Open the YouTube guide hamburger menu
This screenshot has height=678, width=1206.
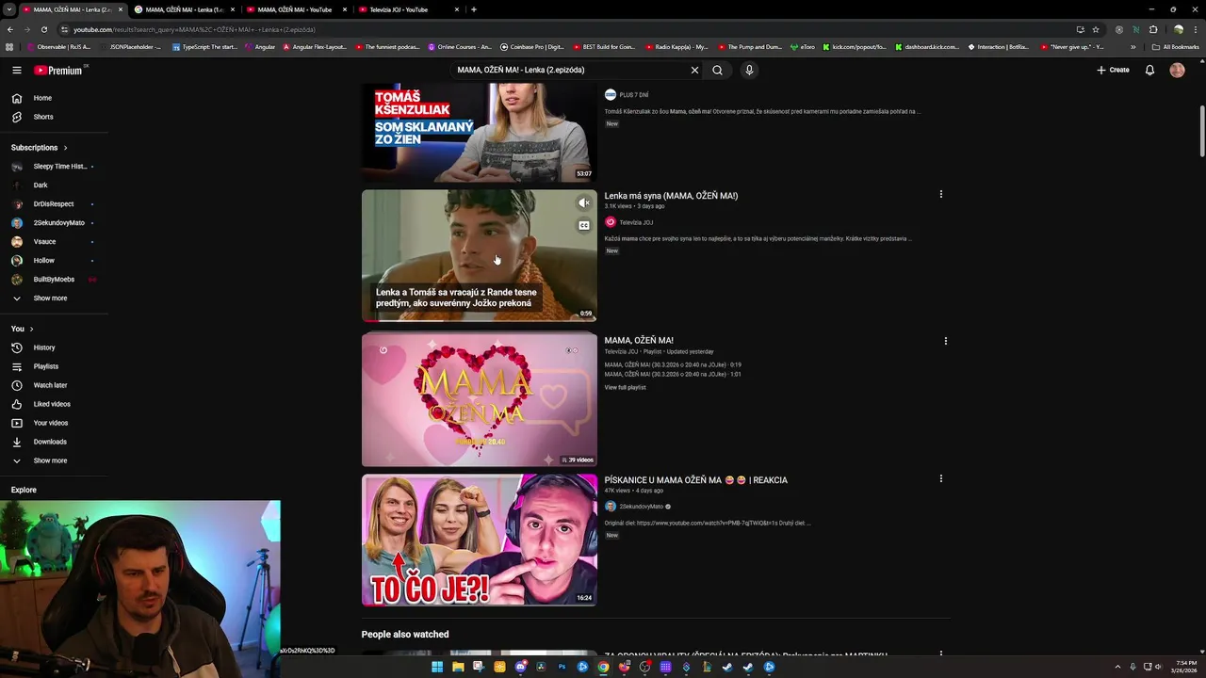tap(16, 70)
